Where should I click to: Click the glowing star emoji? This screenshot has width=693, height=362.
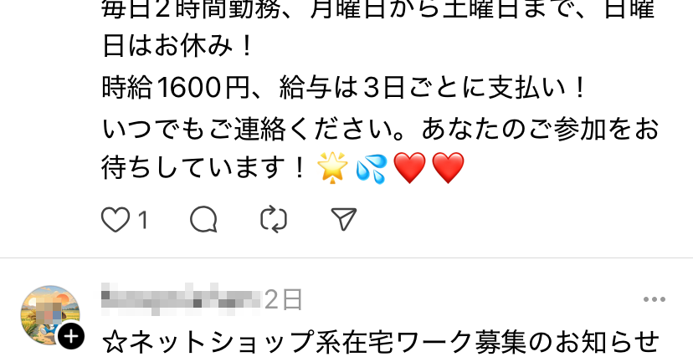[333, 167]
